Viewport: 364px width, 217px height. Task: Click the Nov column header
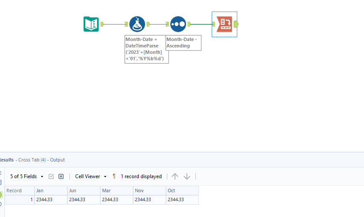(x=150, y=191)
